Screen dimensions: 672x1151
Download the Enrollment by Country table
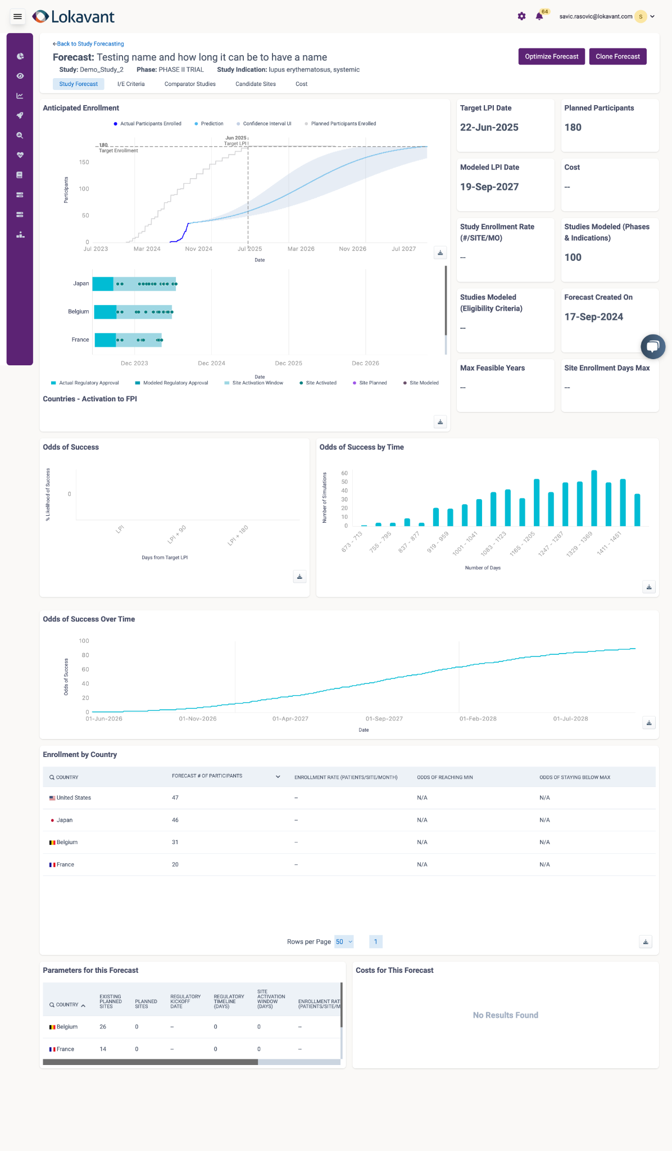pyautogui.click(x=646, y=942)
